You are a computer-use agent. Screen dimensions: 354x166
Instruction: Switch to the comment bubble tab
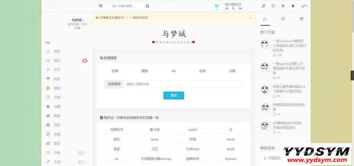pos(283,19)
